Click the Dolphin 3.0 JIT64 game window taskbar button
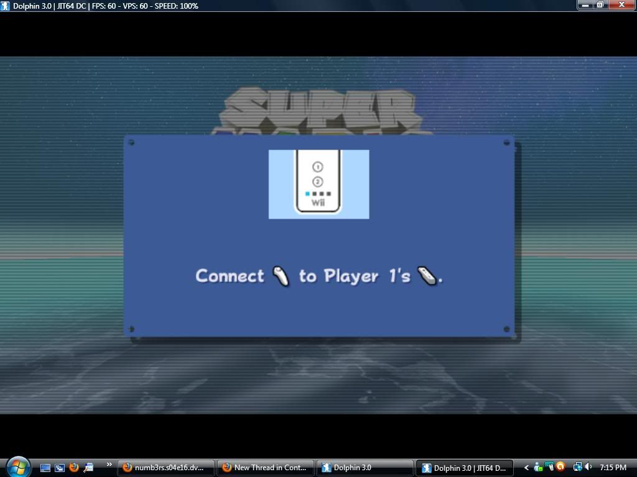Screen dimensions: 637x477 [x=464, y=468]
